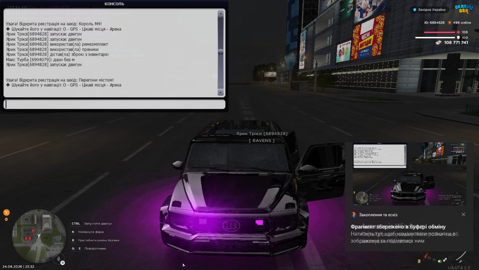Click the health value 108
479x270 pixels.
465,32
